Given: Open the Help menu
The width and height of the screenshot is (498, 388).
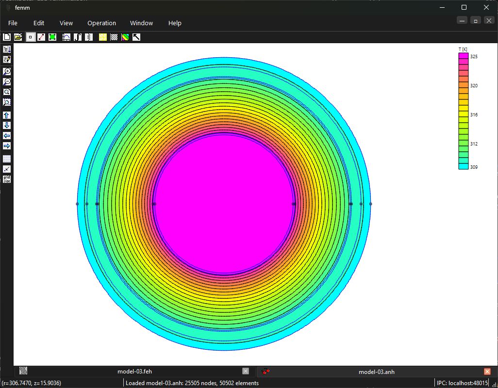Looking at the screenshot, I should pos(175,23).
